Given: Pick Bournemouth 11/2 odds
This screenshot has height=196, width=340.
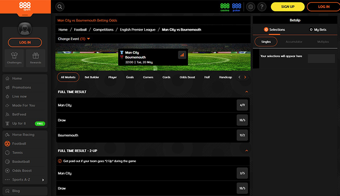Looking at the screenshot, I should pos(242,135).
